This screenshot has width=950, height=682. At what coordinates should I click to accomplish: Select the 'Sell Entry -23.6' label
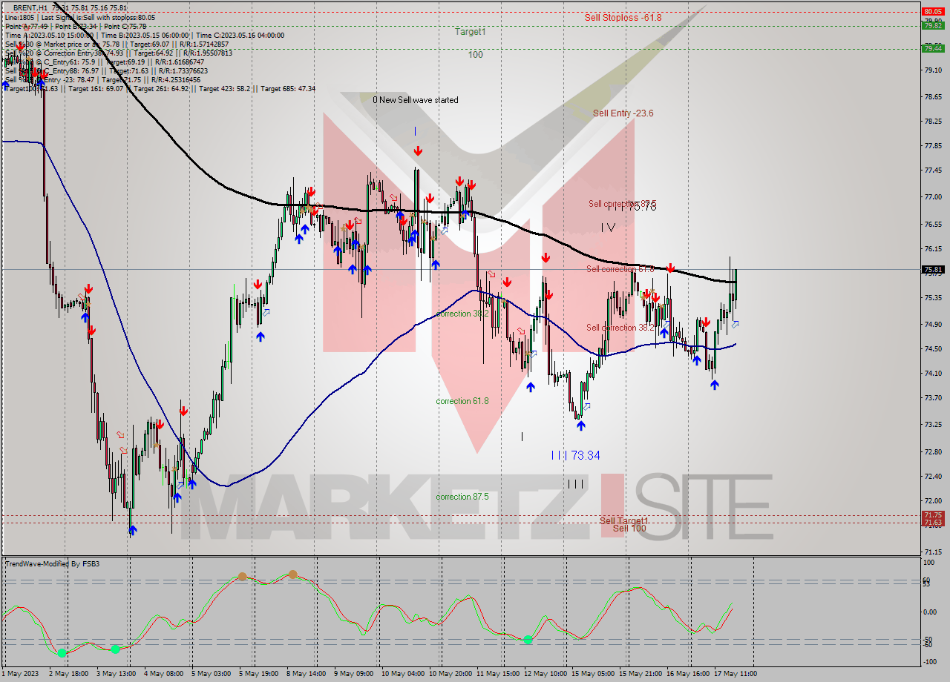(623, 113)
